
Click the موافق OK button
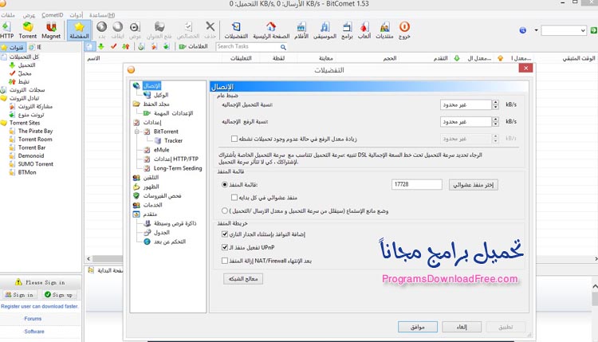tap(418, 327)
